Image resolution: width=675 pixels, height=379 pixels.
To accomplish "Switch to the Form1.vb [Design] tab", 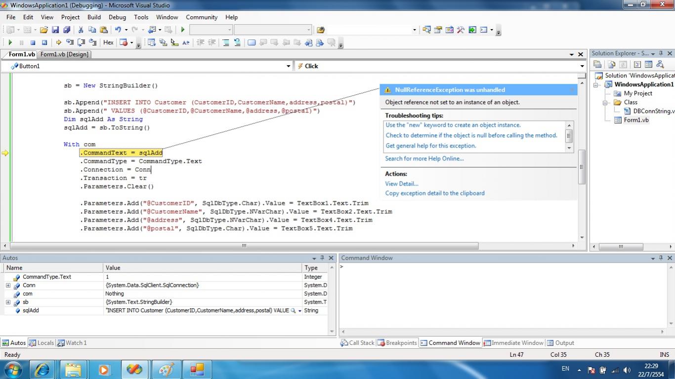I will [x=64, y=54].
